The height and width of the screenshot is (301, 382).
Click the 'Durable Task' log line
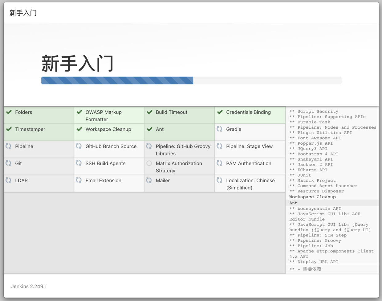click(310, 122)
